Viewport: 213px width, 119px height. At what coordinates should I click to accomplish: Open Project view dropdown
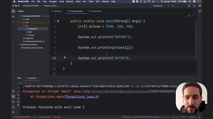[22, 11]
